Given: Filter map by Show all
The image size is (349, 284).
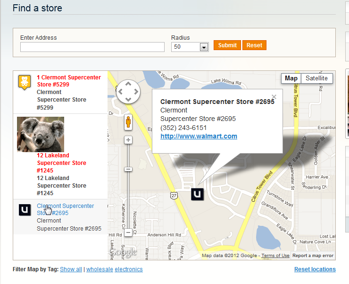Looking at the screenshot, I should click(71, 269).
